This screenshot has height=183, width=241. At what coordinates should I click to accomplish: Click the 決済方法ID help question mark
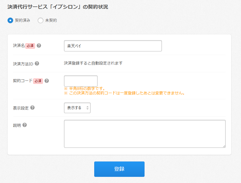(37, 63)
